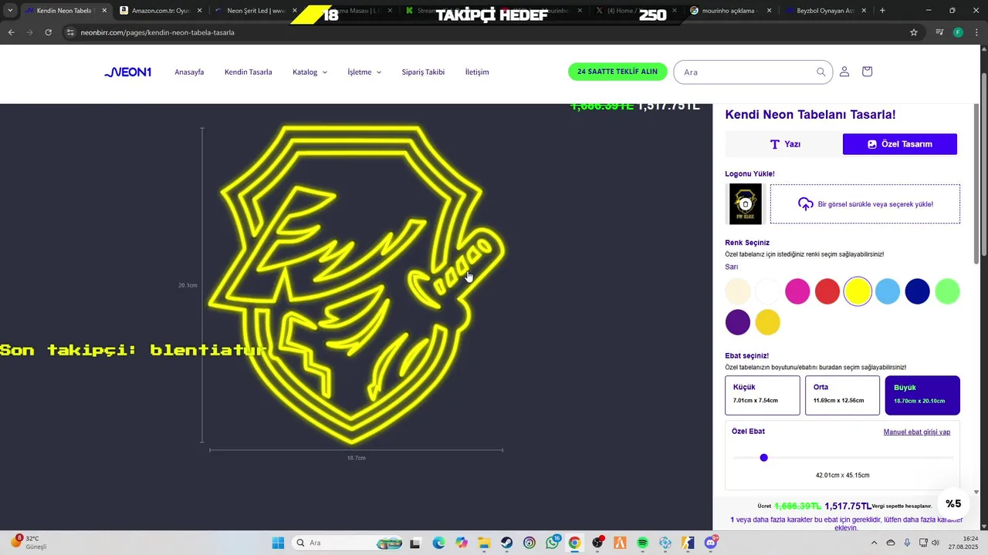The height and width of the screenshot is (555, 988).
Task: Click the search magnifier icon in header
Action: 821,72
